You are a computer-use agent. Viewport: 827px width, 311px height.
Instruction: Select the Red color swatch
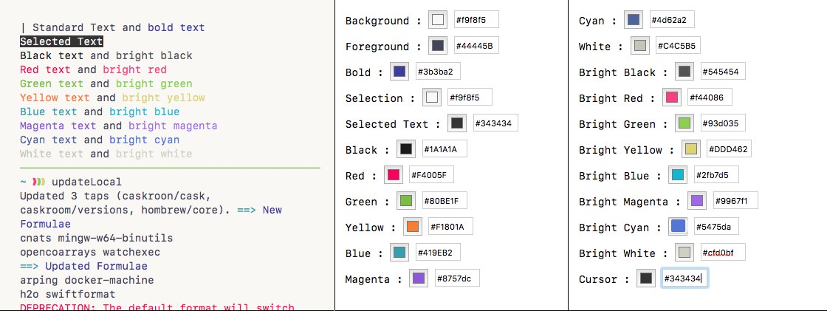(394, 175)
